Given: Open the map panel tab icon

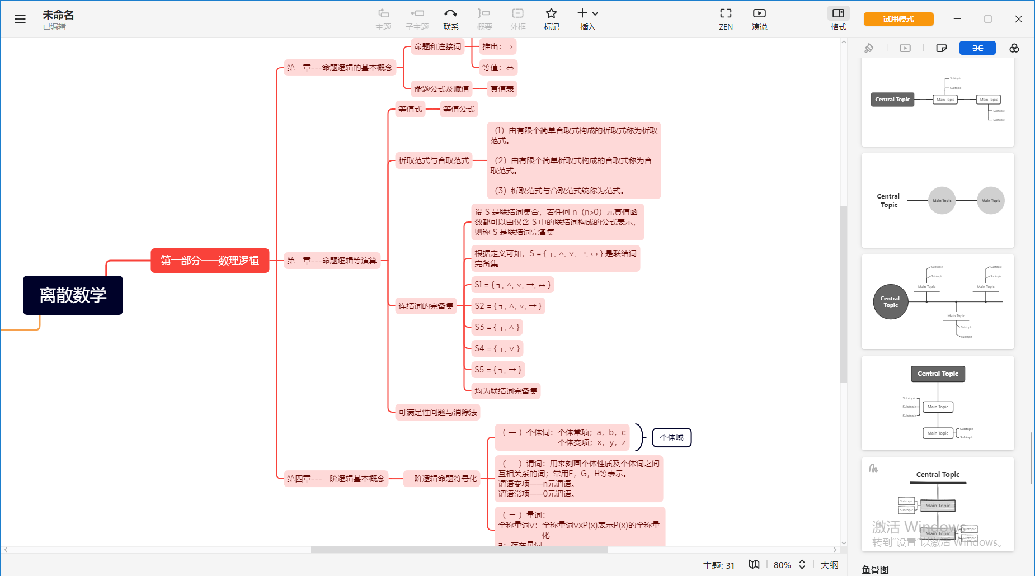Looking at the screenshot, I should coord(942,48).
